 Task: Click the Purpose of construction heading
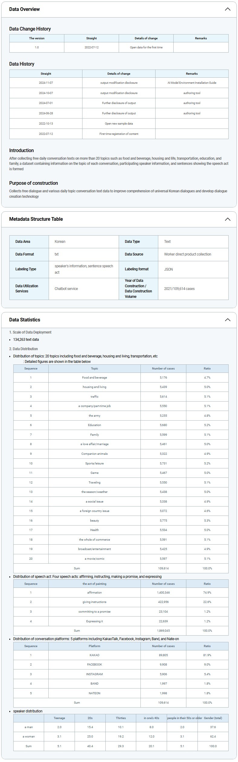point(34,183)
